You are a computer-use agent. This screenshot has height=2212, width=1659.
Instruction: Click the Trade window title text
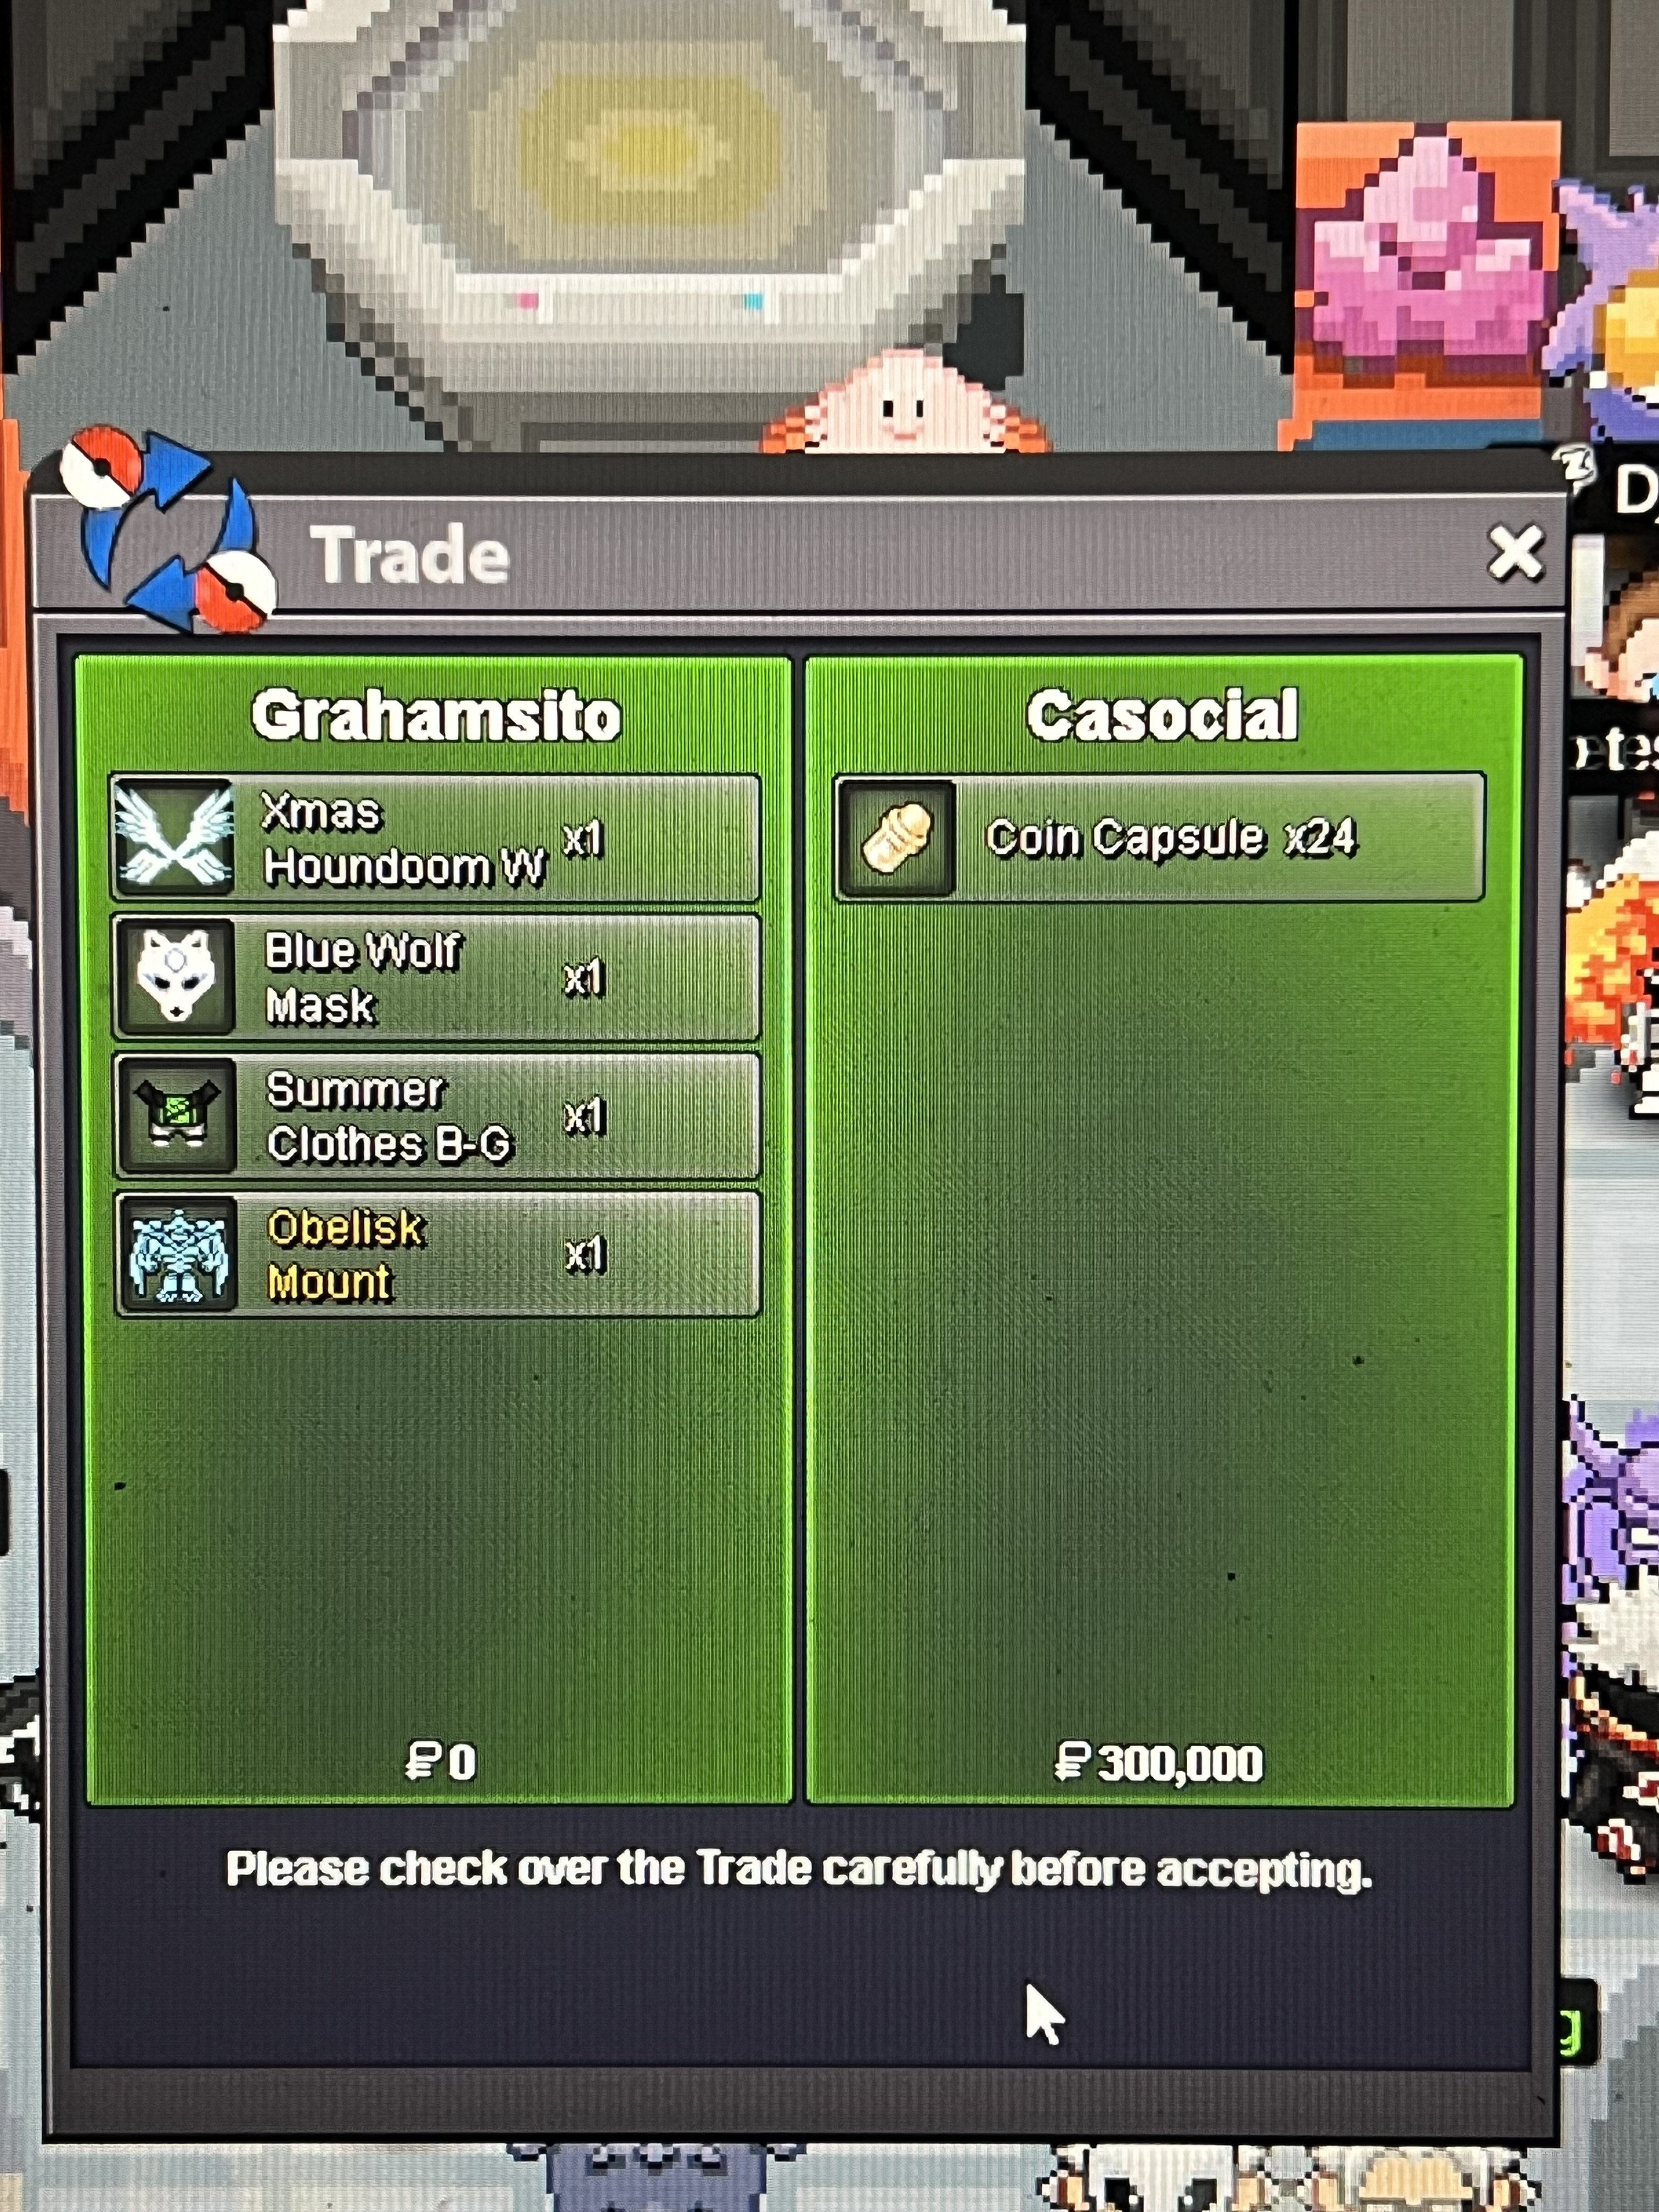point(409,555)
